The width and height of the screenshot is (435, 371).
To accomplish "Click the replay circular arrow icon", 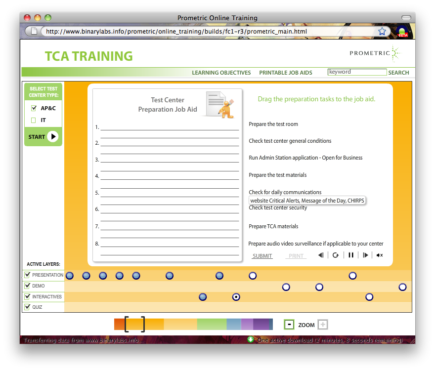I will pyautogui.click(x=336, y=255).
